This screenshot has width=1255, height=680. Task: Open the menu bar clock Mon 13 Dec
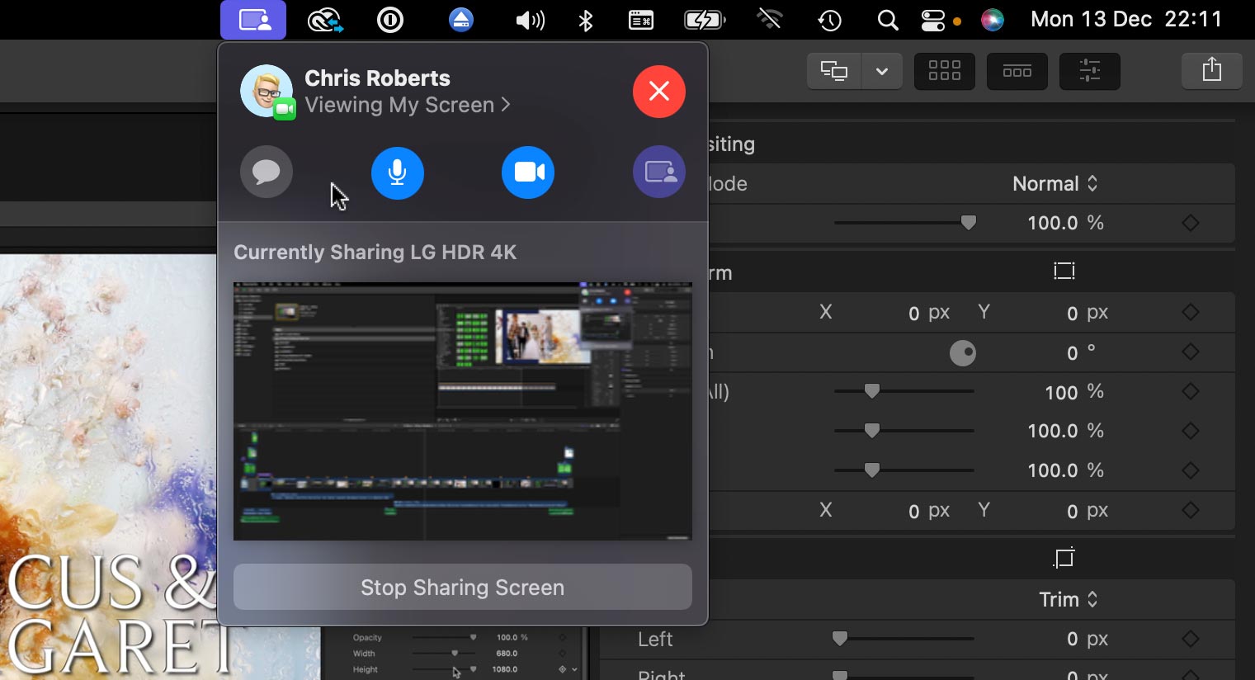1126,20
